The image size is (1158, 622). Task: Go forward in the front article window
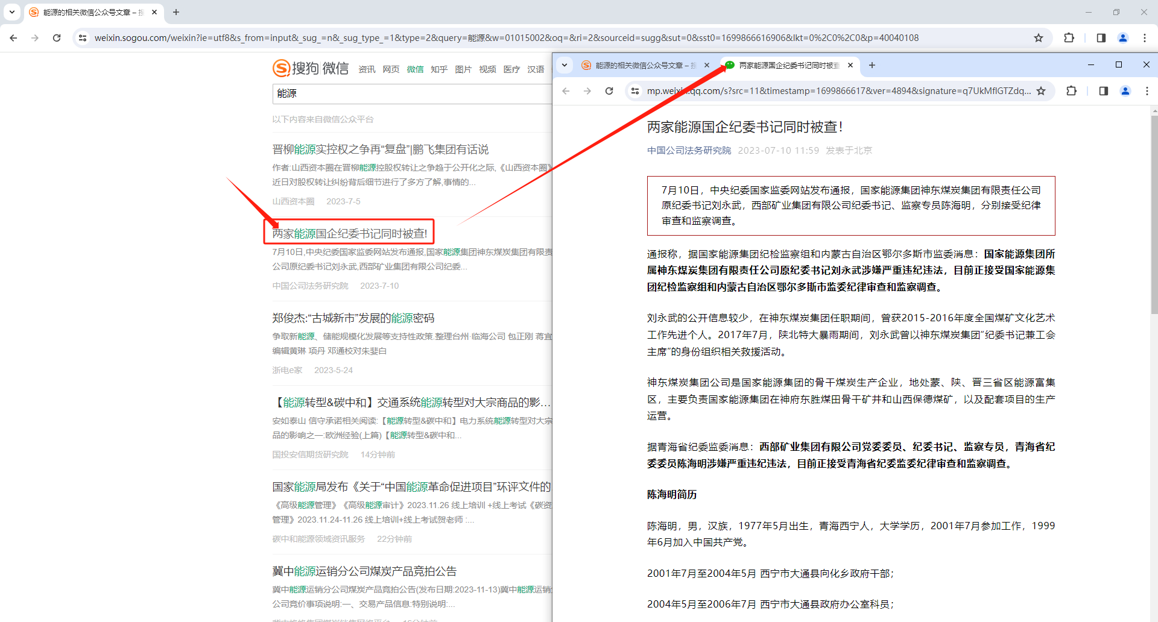click(x=587, y=91)
